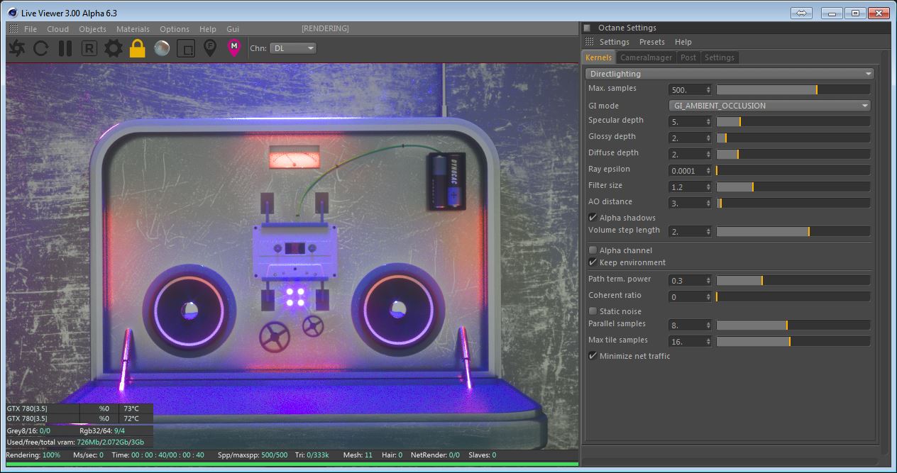Click the Live Viewer menu grip icon
This screenshot has width=897, height=473.
pos(13,29)
